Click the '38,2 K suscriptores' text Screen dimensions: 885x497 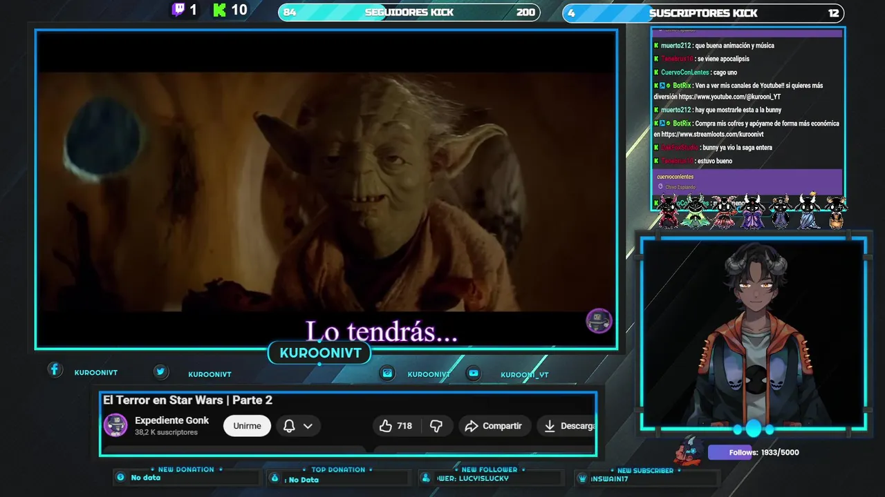tap(166, 432)
